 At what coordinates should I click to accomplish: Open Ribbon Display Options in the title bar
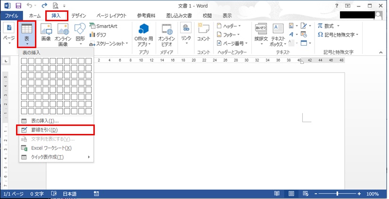pyautogui.click(x=348, y=6)
